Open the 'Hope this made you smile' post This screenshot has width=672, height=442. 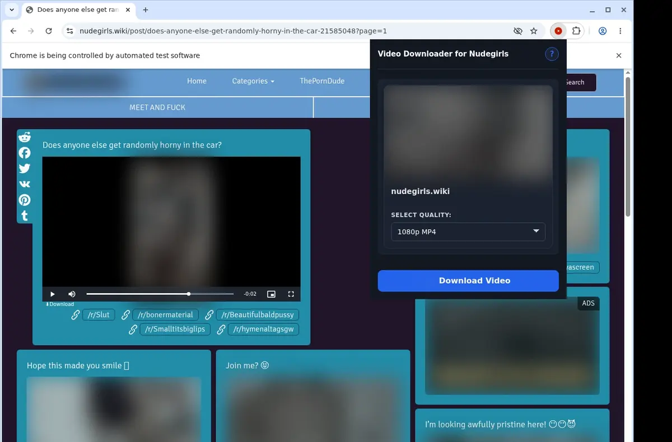click(78, 366)
